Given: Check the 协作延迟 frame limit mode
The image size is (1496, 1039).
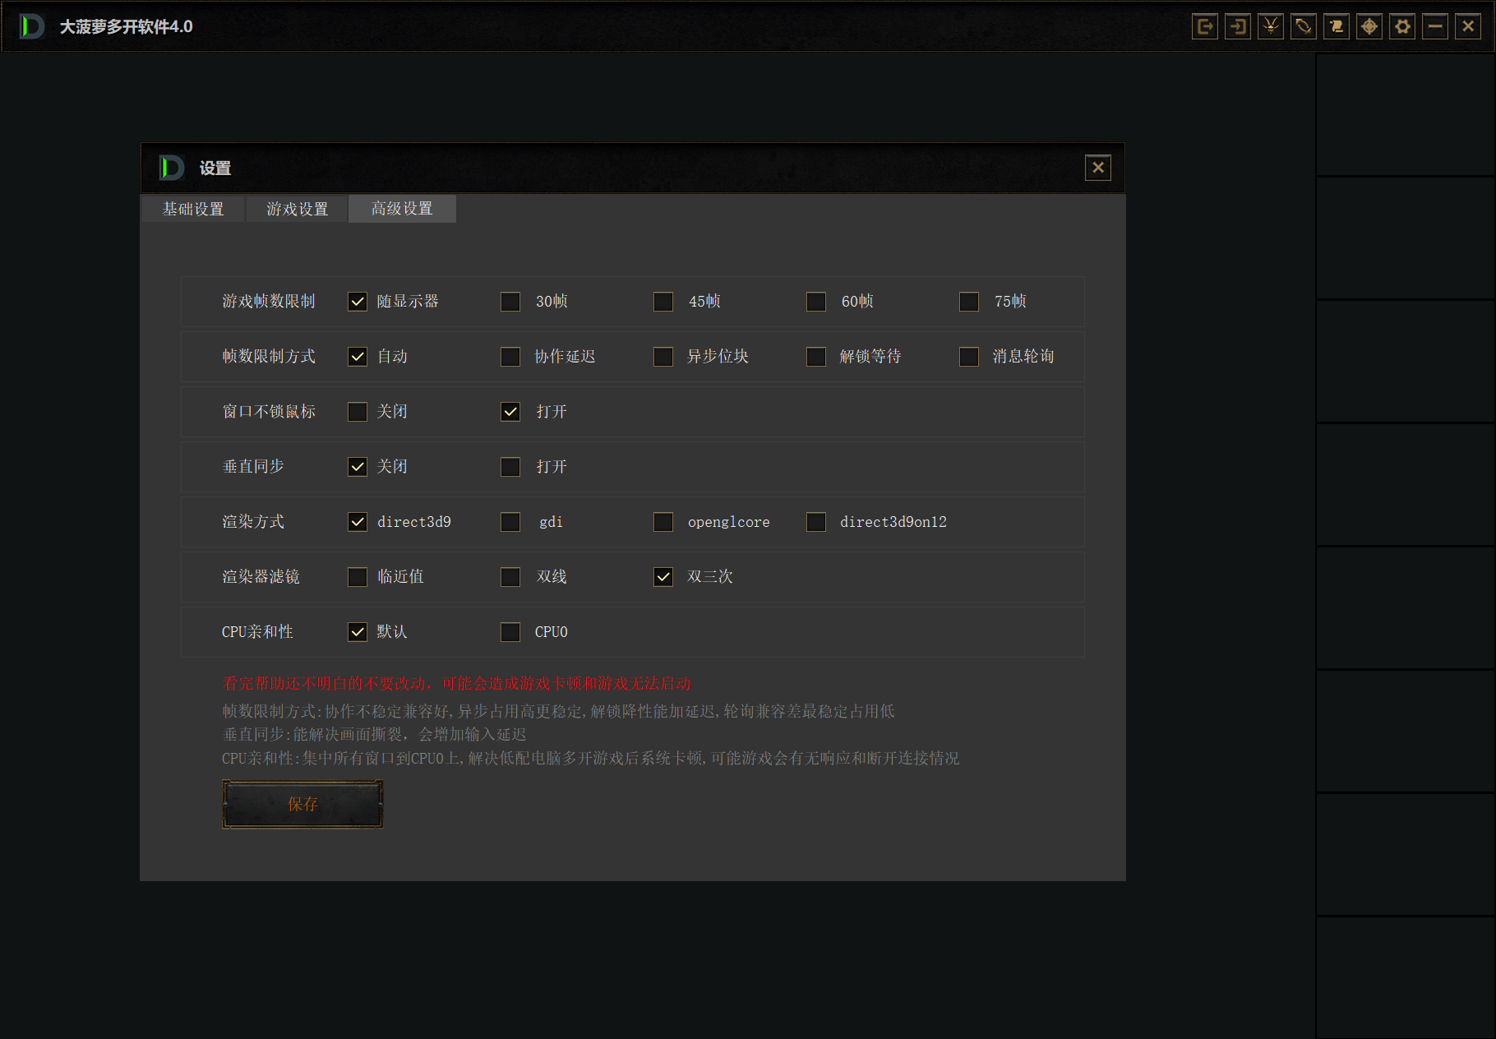Looking at the screenshot, I should pos(510,357).
